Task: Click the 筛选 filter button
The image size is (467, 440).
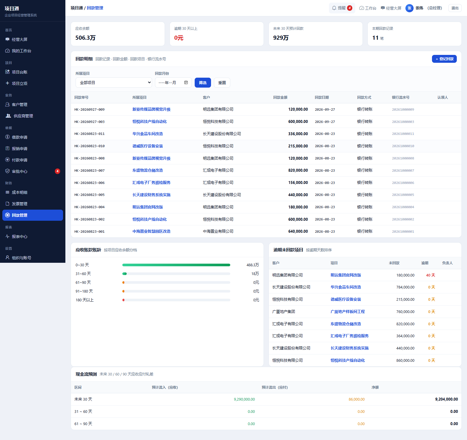Action: pos(203,83)
